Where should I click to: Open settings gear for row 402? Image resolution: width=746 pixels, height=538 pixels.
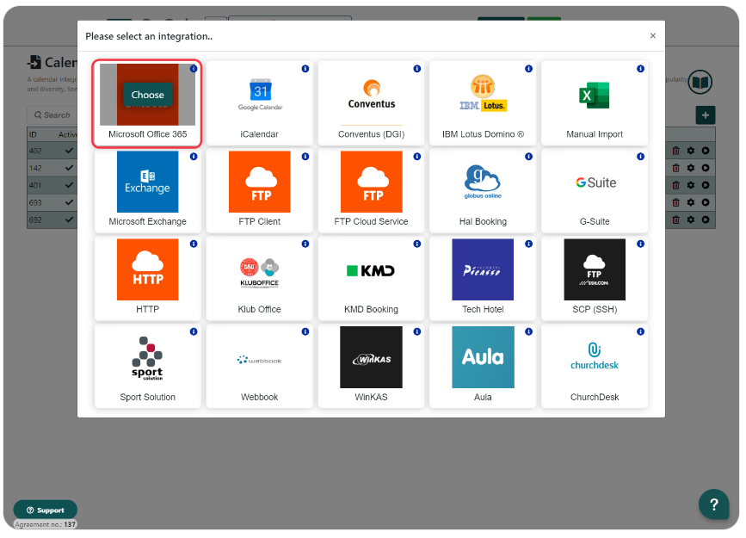pos(690,151)
